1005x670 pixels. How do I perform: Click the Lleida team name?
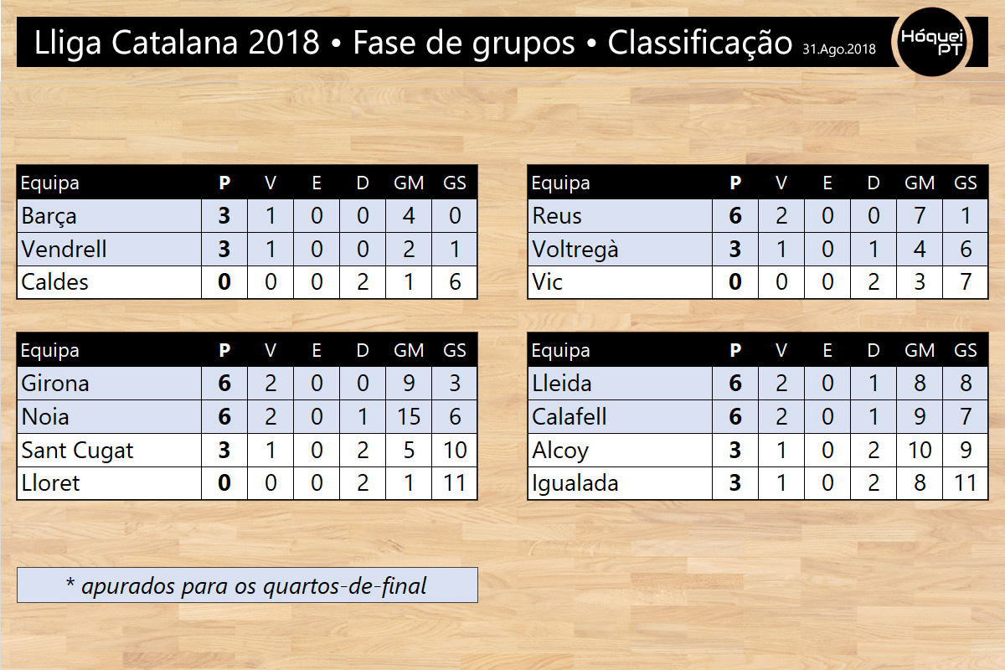pyautogui.click(x=562, y=384)
